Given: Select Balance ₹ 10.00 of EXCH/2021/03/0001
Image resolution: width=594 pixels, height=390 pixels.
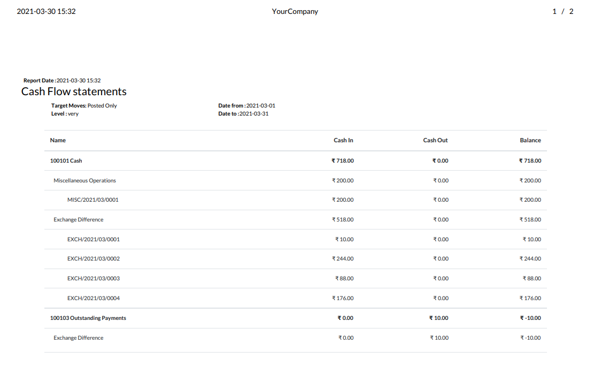Looking at the screenshot, I should pyautogui.click(x=532, y=239).
